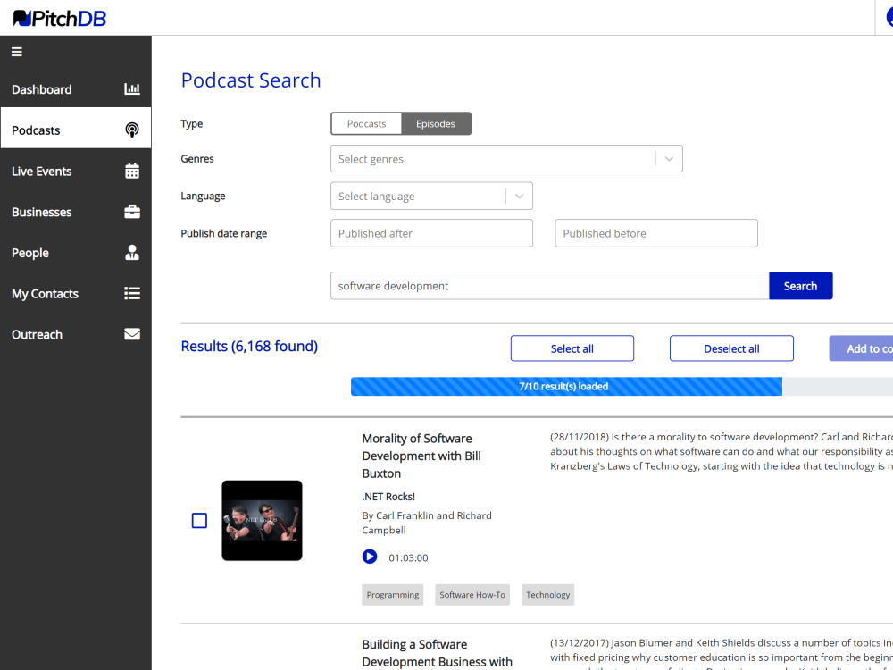Click the Language field label
This screenshot has width=893, height=670.
pos(203,196)
